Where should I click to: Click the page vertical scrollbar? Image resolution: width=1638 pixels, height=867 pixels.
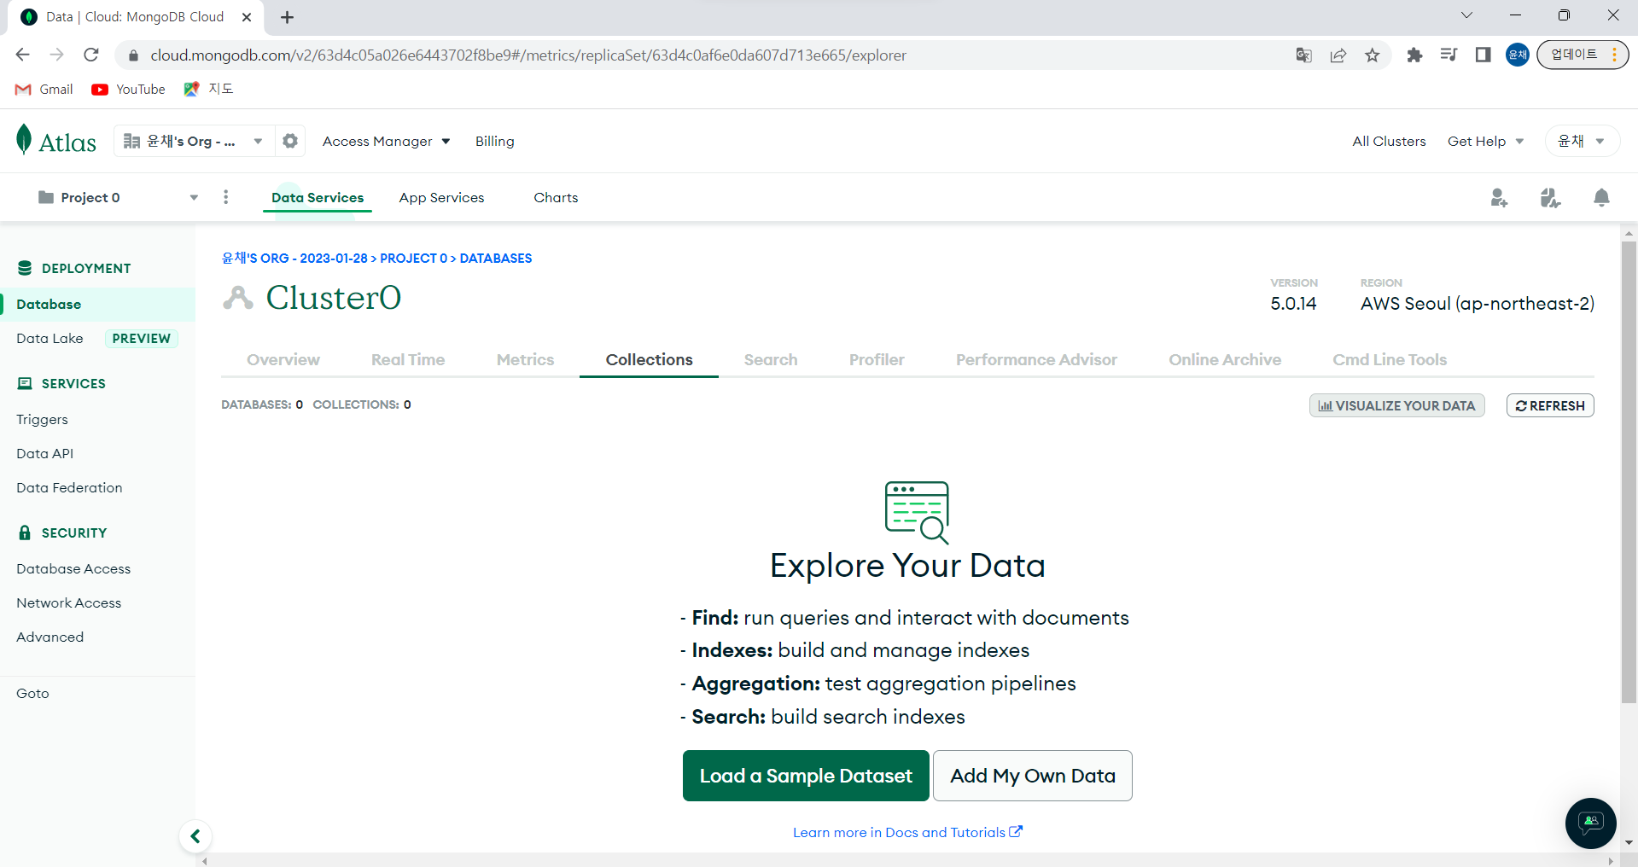[1629, 472]
